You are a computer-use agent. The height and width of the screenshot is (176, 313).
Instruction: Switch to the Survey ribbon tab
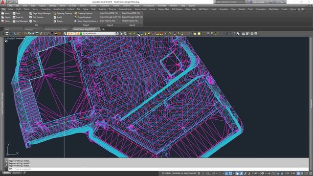point(35,9)
